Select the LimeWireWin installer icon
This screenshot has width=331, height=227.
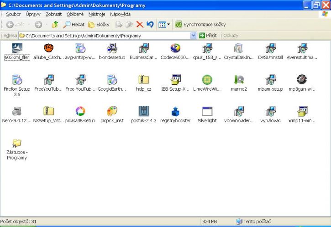pos(207,80)
